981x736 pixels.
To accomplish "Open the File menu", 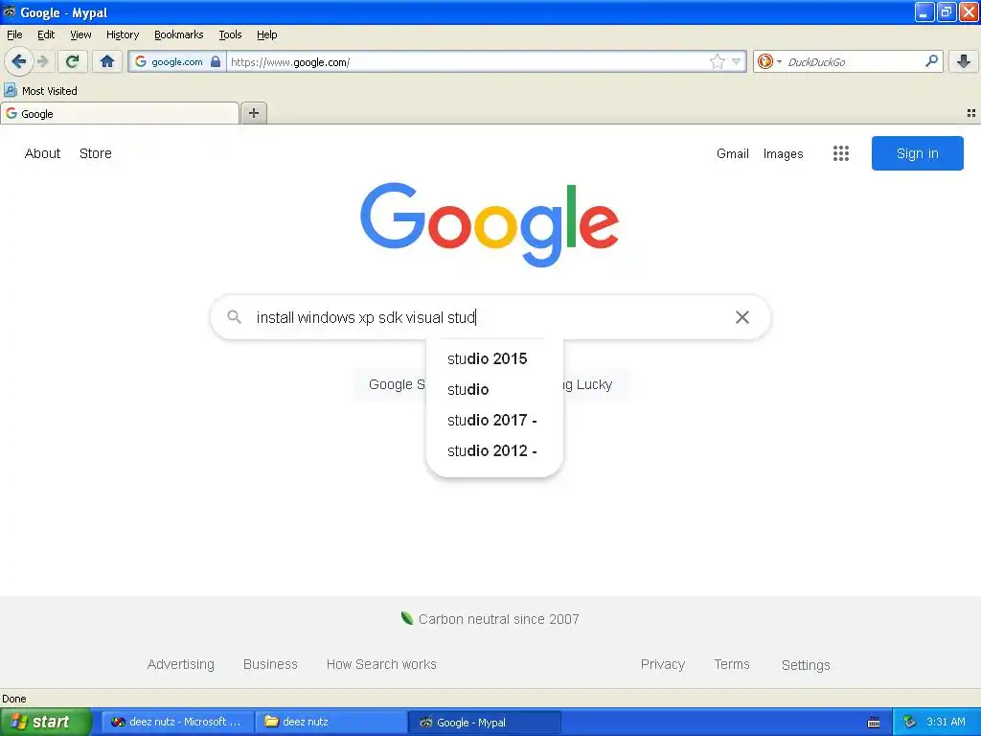I will (14, 34).
